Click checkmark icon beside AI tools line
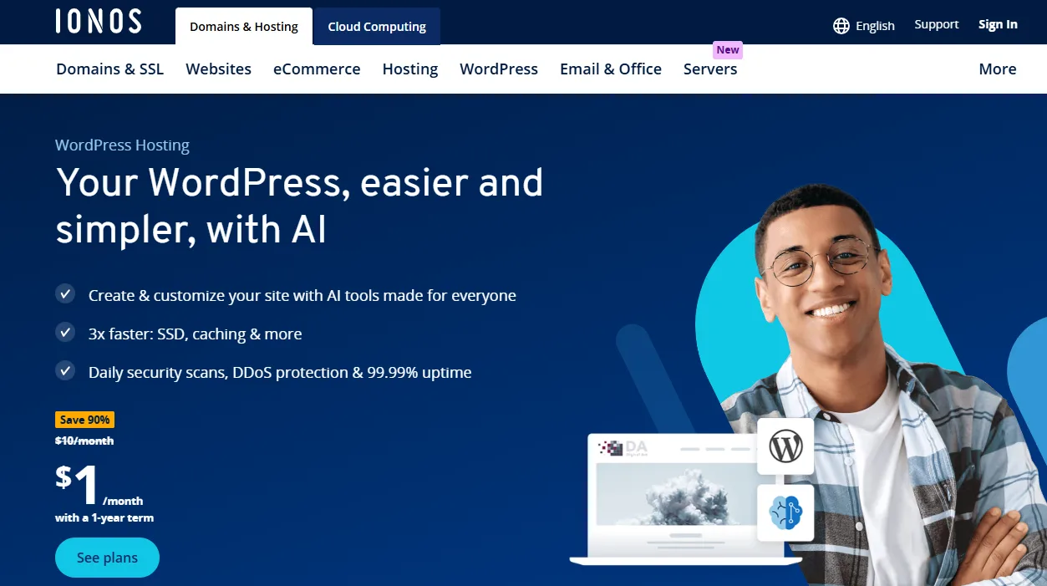Screen dimensions: 1047x586 click(65, 294)
